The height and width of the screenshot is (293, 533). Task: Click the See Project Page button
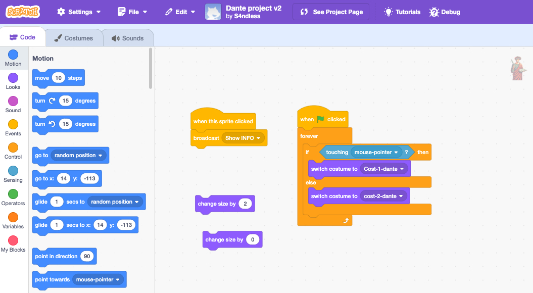[x=331, y=12]
